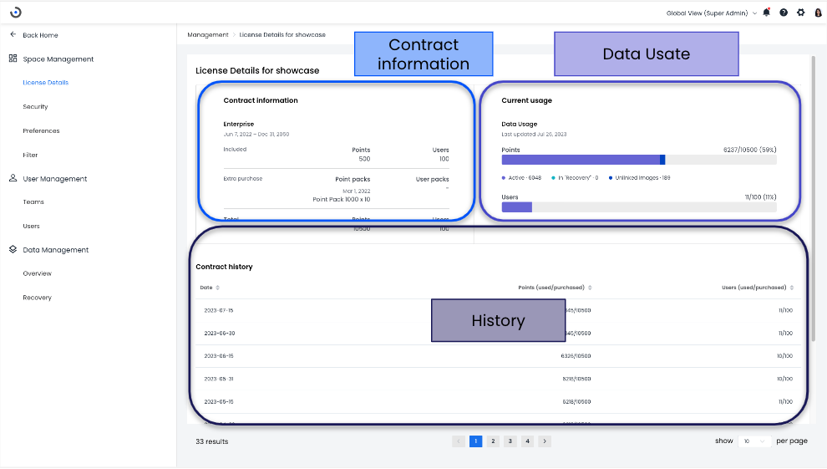Go to page 4 of results
This screenshot has width=827, height=469.
point(527,441)
